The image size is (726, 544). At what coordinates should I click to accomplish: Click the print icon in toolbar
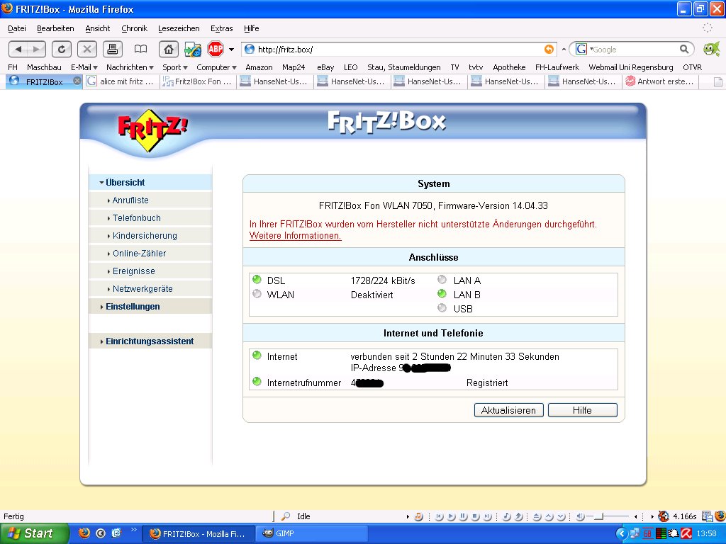pos(112,49)
